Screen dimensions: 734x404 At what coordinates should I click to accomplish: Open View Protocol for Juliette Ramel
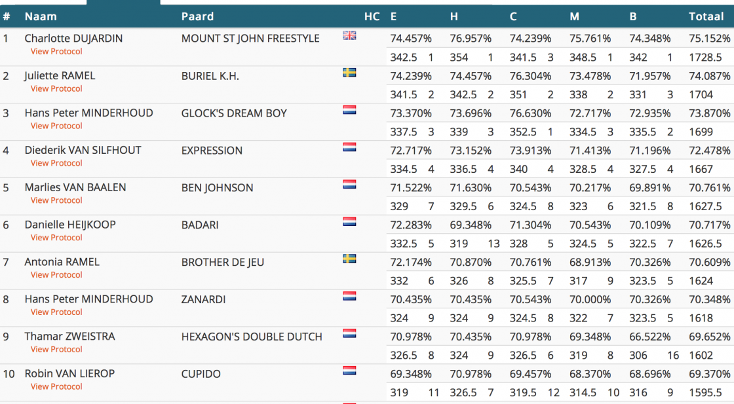(x=56, y=88)
